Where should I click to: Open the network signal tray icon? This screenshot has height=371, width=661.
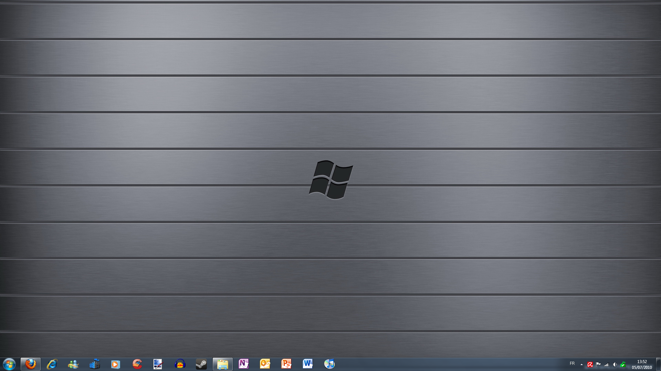[606, 364]
